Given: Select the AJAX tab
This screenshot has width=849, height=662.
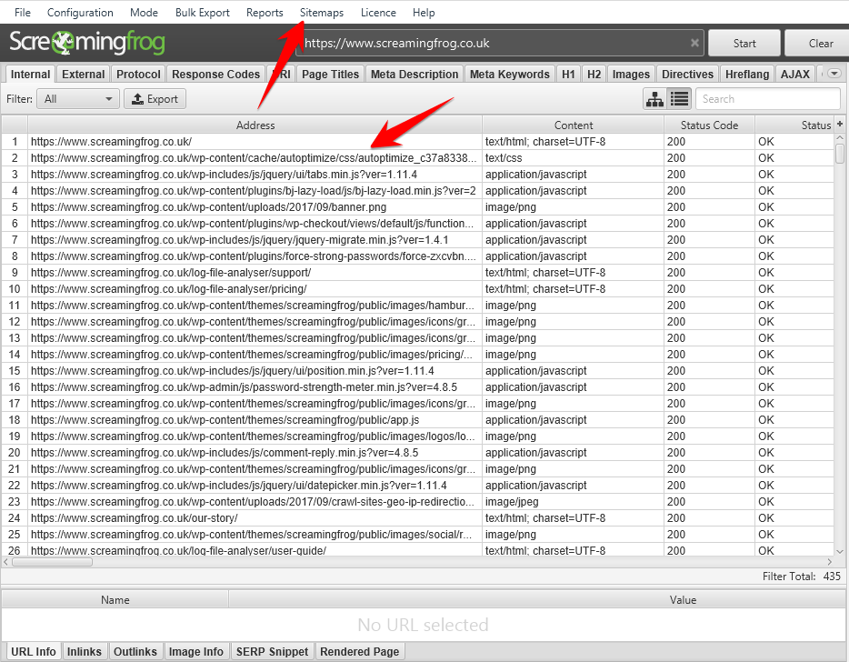Looking at the screenshot, I should pyautogui.click(x=794, y=75).
